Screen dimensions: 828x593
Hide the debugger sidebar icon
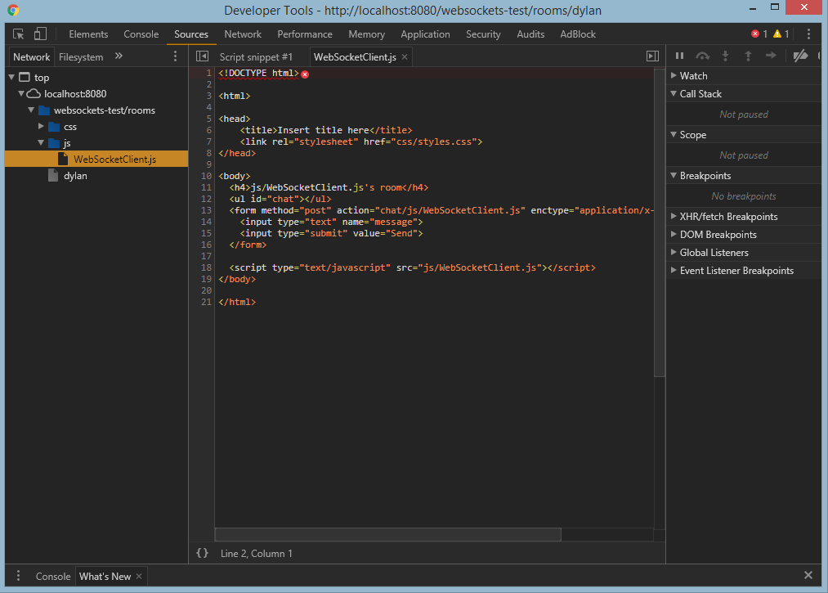pyautogui.click(x=653, y=56)
